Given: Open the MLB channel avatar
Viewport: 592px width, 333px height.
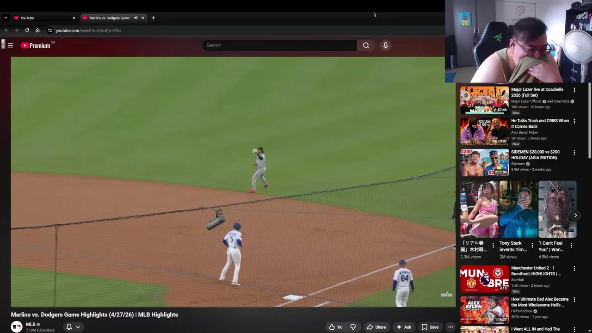Looking at the screenshot, I should click(17, 327).
